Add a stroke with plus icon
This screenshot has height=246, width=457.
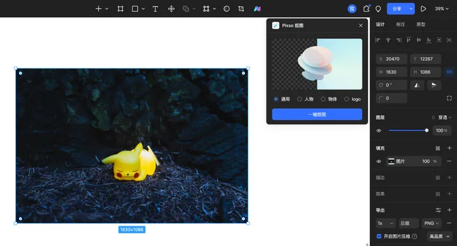[x=449, y=177]
